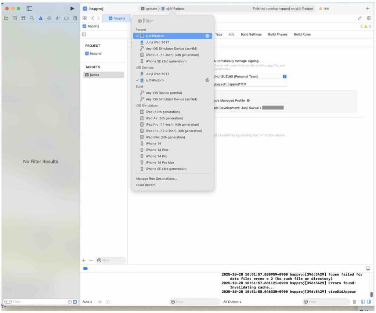The width and height of the screenshot is (376, 313).
Task: Click Manage Run Destinations…
Action: coord(156,179)
